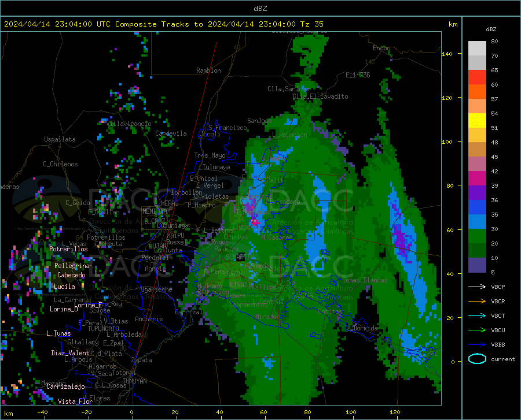Click the 140 km vertical axis tick label
The height and width of the screenshot is (420, 521).
tap(447, 54)
